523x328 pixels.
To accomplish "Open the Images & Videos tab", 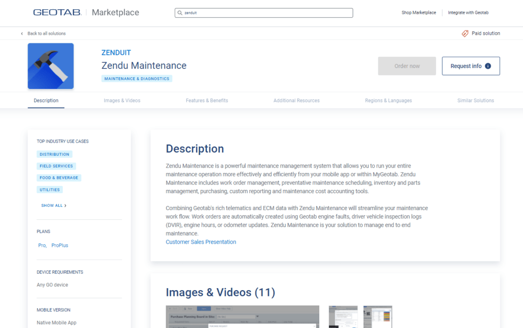I will point(122,101).
